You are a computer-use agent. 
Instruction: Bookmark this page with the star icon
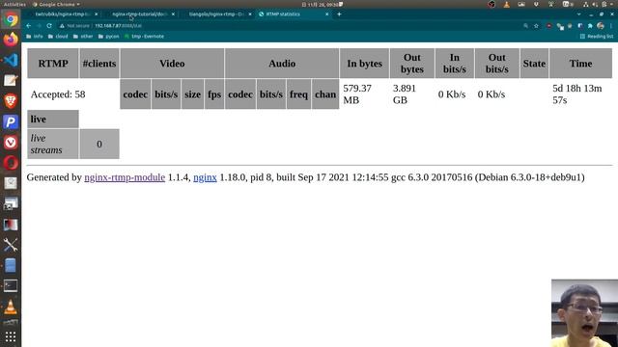536,26
